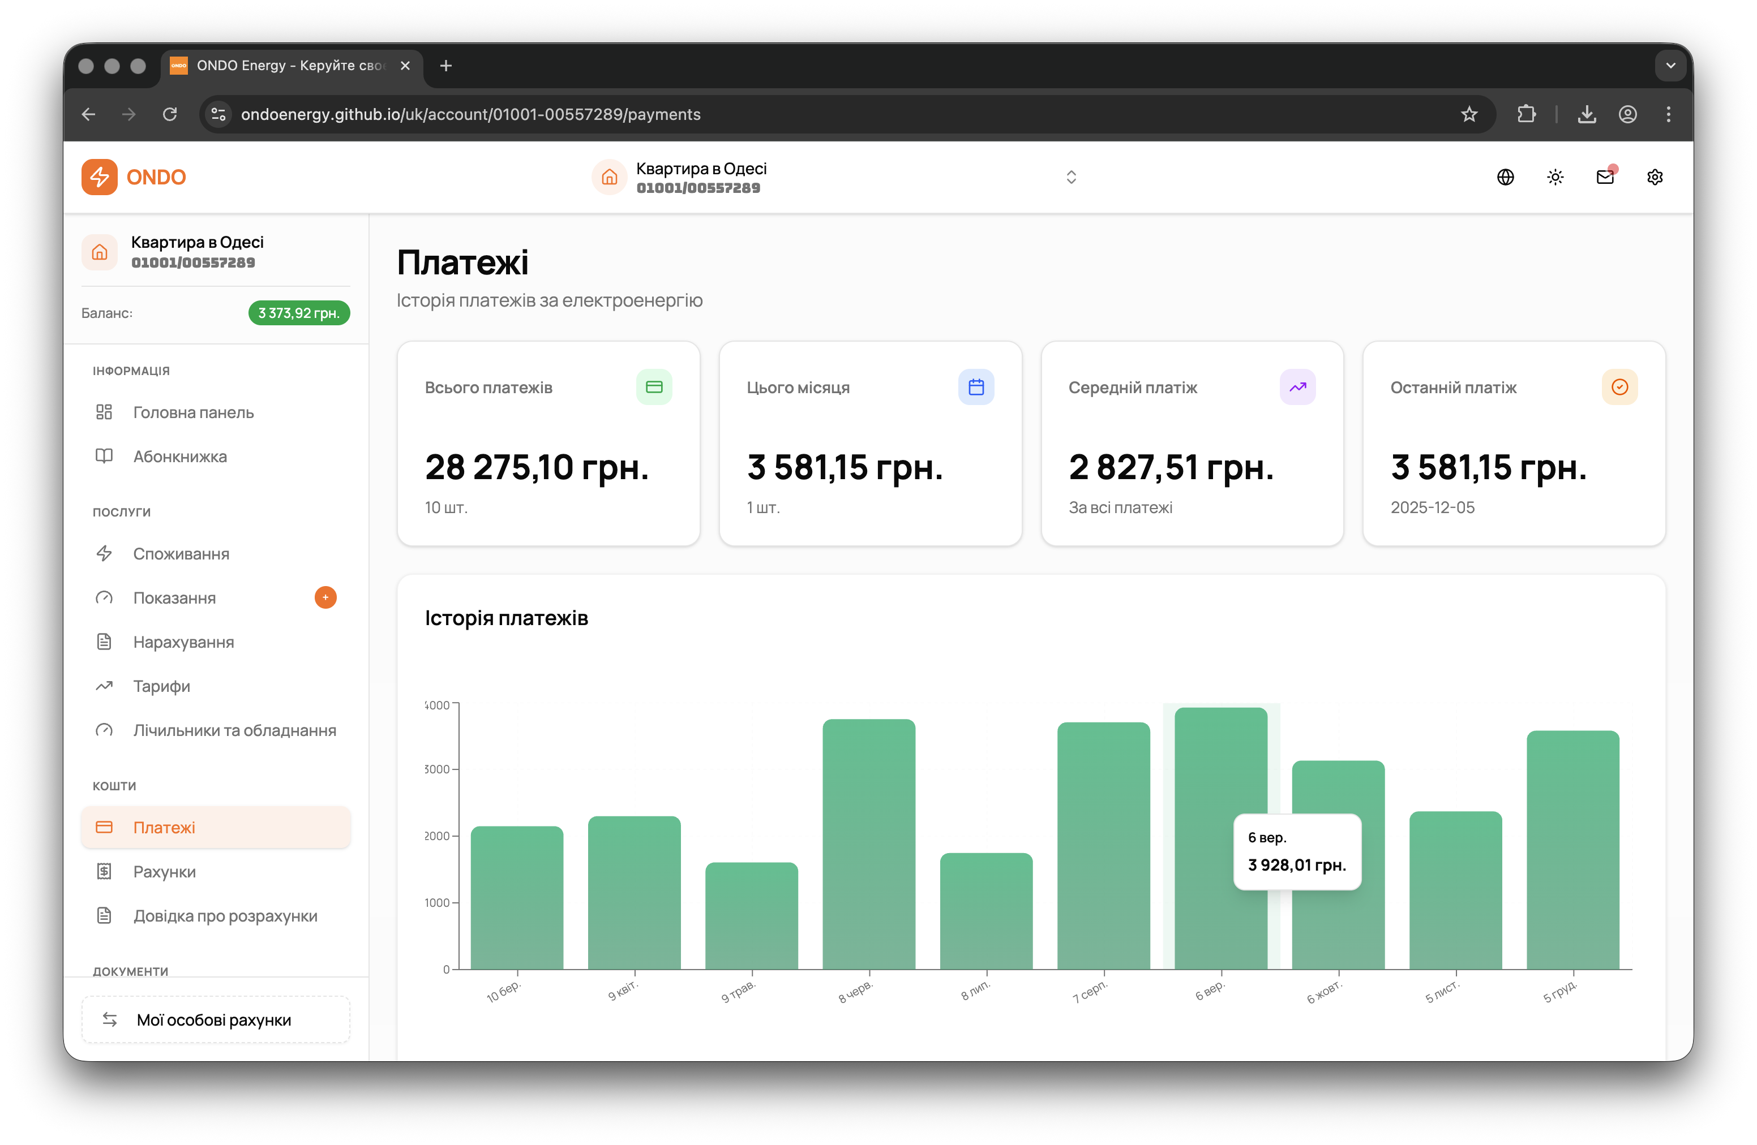Click the Показання gauge icon

(104, 597)
